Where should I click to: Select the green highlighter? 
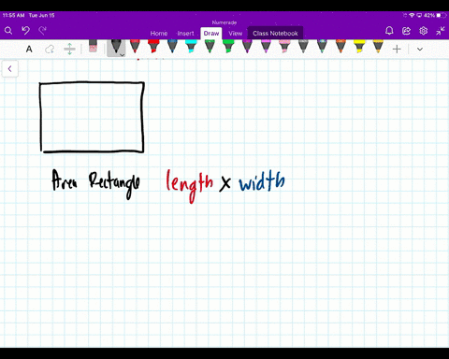228,46
